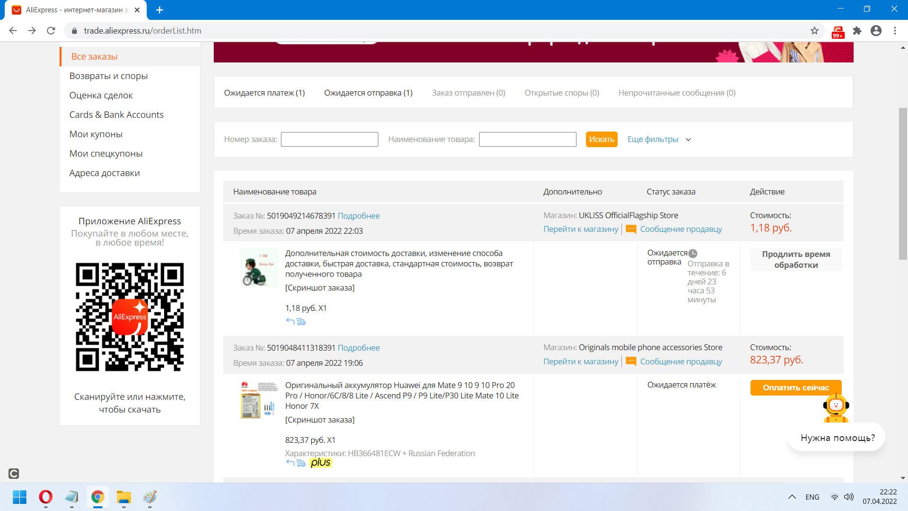Filter by Ожидается отправка (1)
This screenshot has height=511, width=908.
[x=368, y=93]
